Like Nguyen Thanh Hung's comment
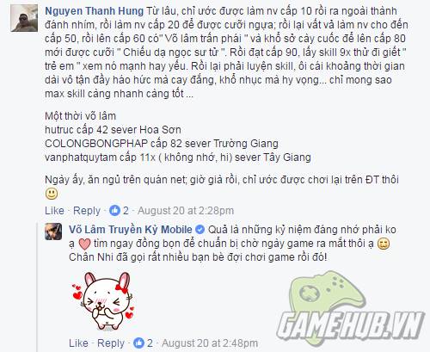This screenshot has height=352, width=430. click(x=54, y=211)
